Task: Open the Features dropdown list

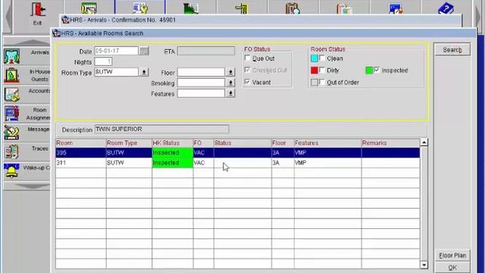Action: pos(230,93)
